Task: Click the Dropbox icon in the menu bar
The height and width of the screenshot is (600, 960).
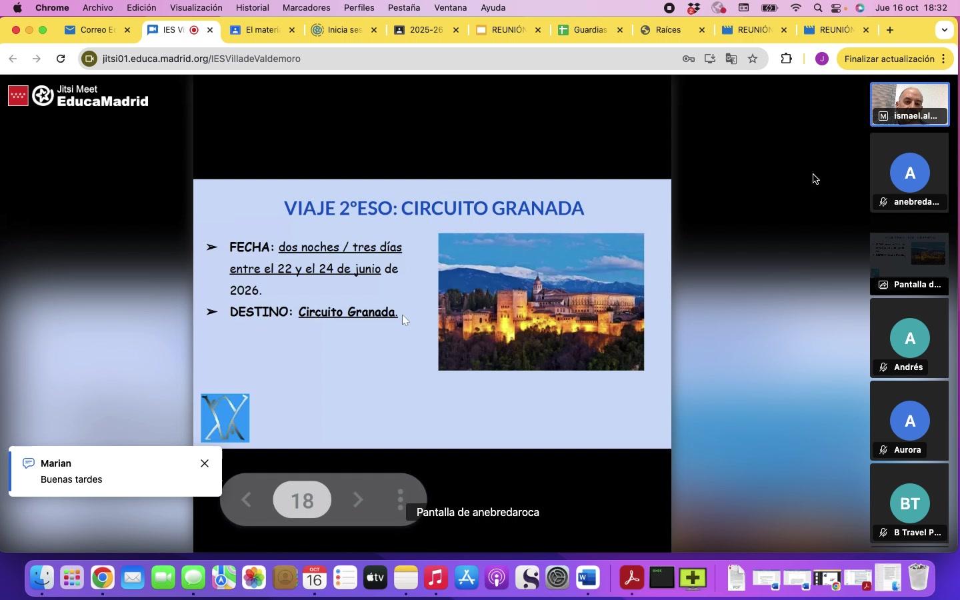Action: [x=694, y=8]
